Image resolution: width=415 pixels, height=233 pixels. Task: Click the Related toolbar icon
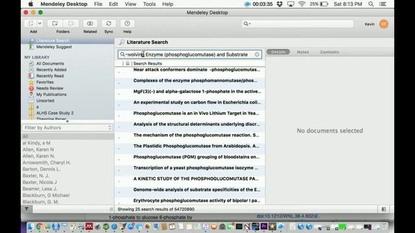coord(90,23)
